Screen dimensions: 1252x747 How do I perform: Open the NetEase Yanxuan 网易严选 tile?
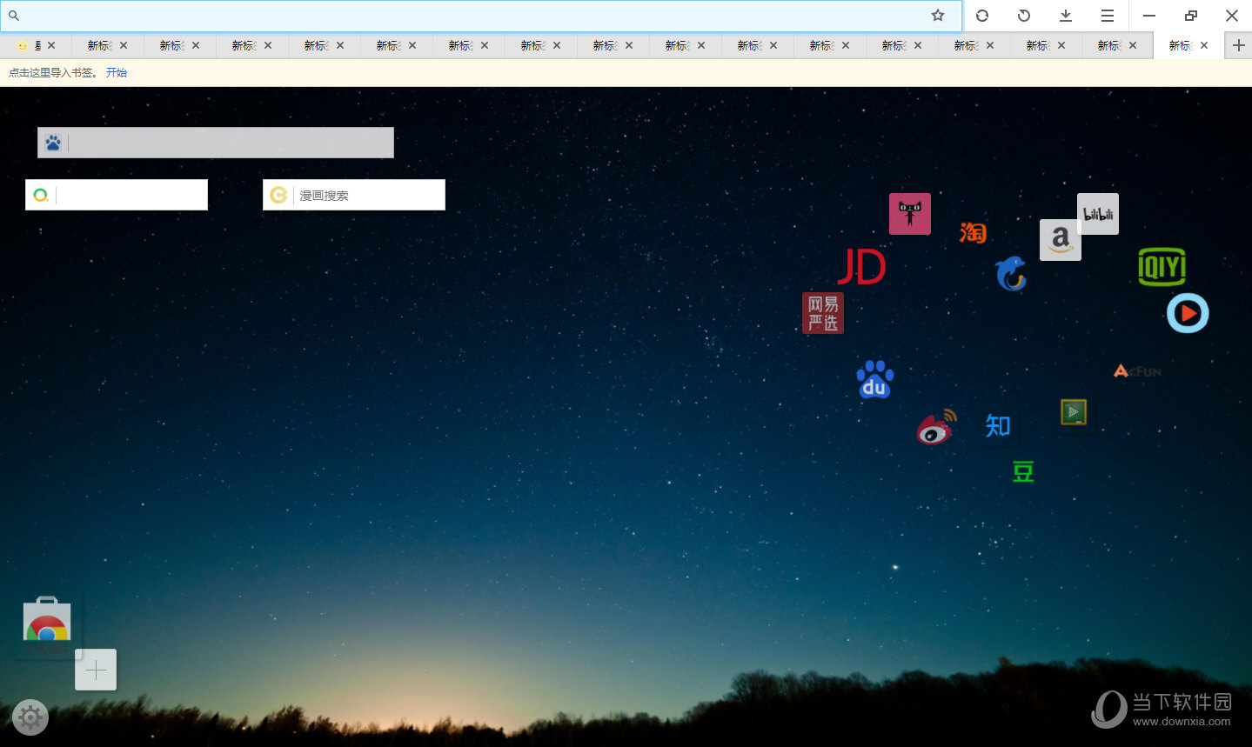(x=822, y=313)
